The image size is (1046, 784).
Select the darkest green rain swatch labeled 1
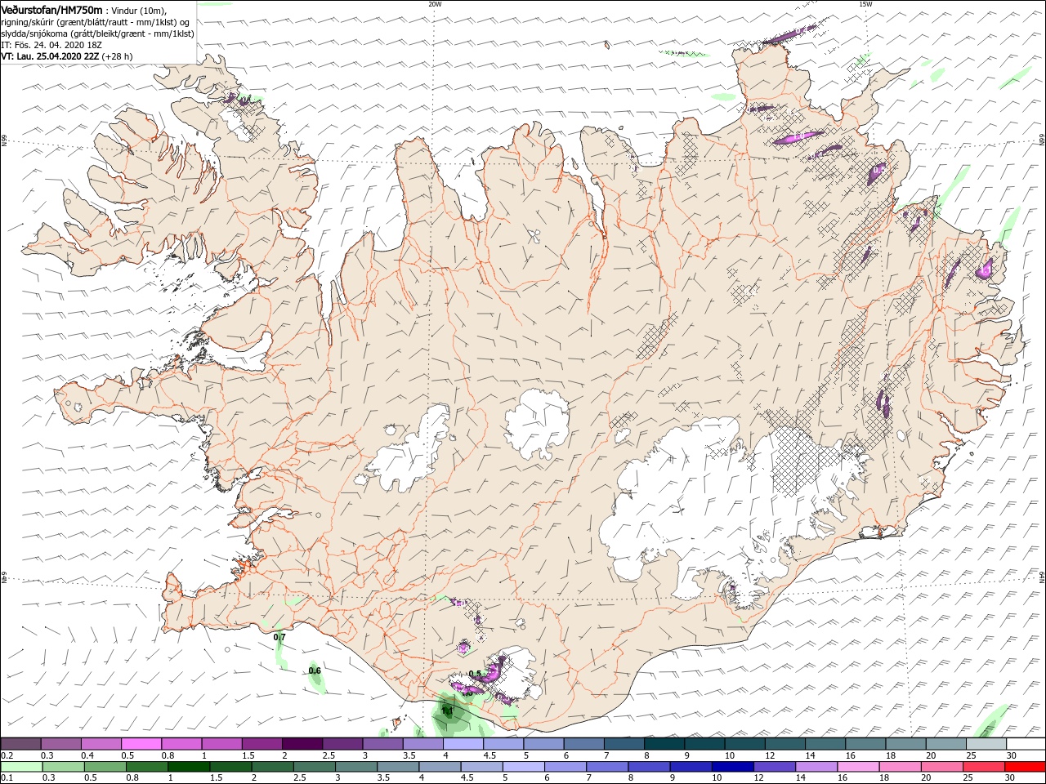189,767
